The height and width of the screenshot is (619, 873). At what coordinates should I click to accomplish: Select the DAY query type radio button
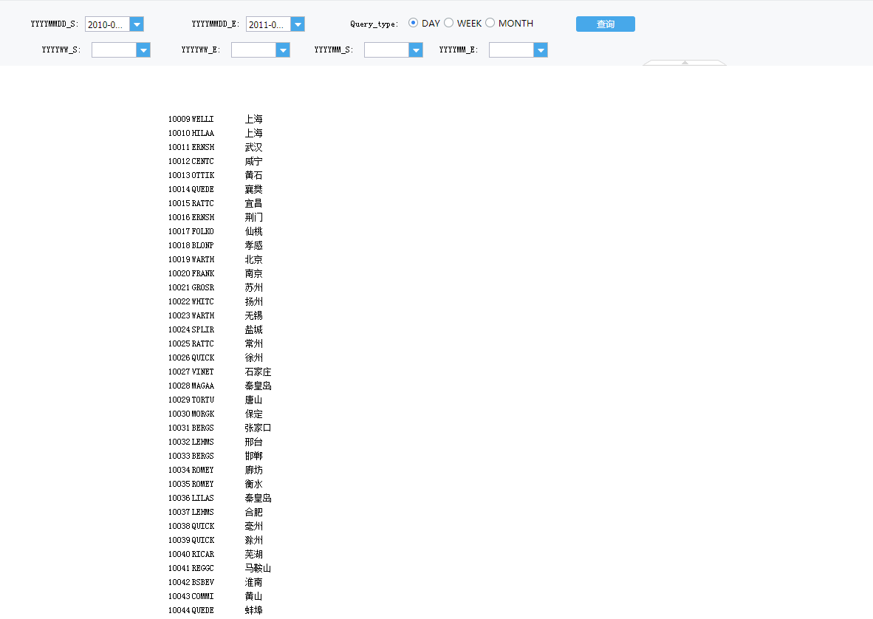413,23
